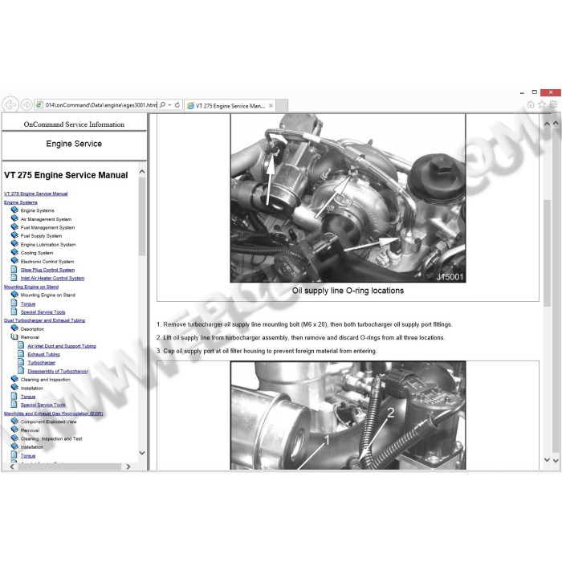
Task: Click the Engine Service header
Action: coord(74,144)
